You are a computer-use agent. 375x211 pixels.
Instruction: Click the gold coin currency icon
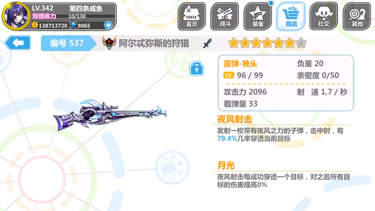35,25
